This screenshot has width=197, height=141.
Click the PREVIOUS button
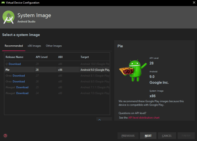click(x=128, y=136)
